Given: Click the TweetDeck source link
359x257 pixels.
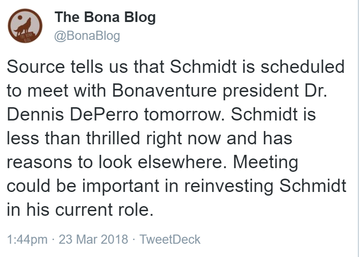Looking at the screenshot, I should point(170,240).
